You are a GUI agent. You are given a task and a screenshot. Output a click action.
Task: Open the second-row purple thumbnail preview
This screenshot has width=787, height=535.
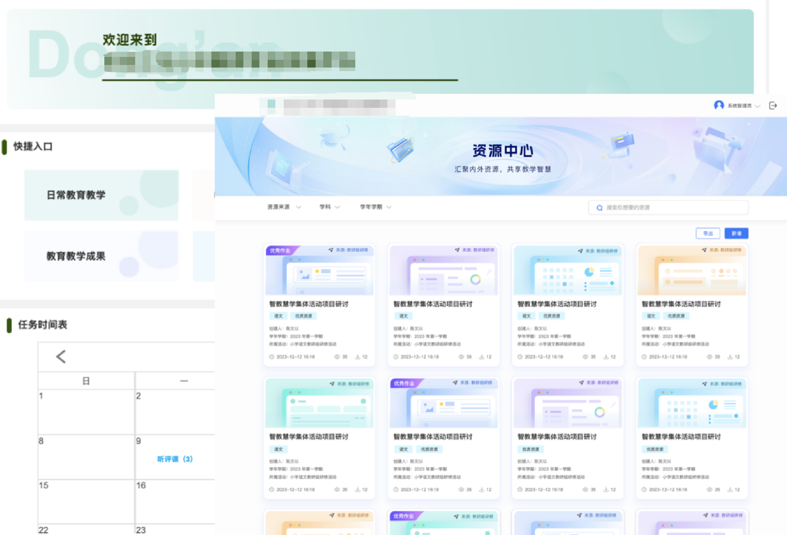(567, 403)
